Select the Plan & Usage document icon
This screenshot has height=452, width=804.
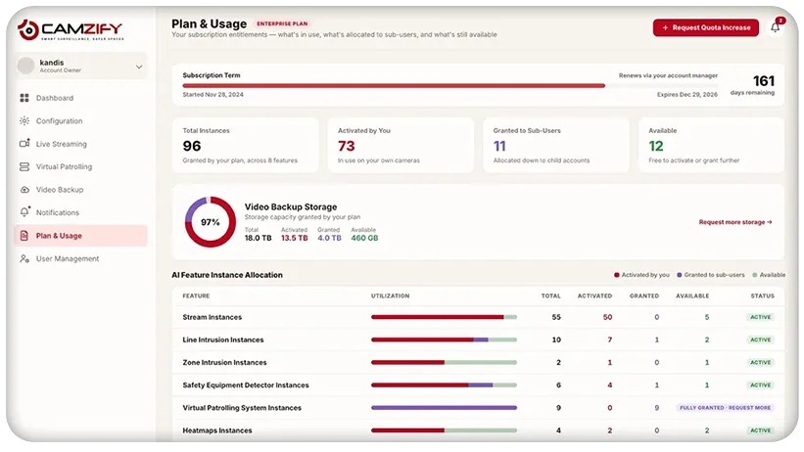(24, 236)
